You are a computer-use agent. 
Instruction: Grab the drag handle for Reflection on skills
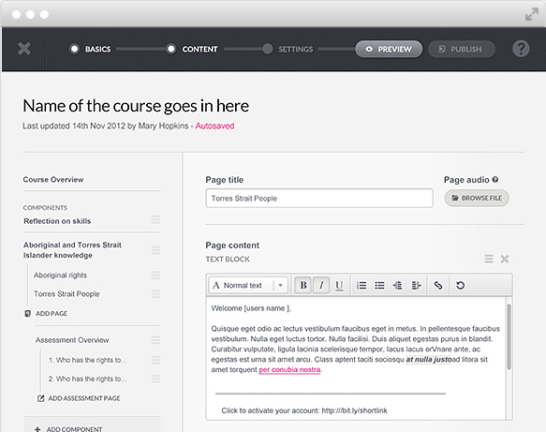click(155, 219)
